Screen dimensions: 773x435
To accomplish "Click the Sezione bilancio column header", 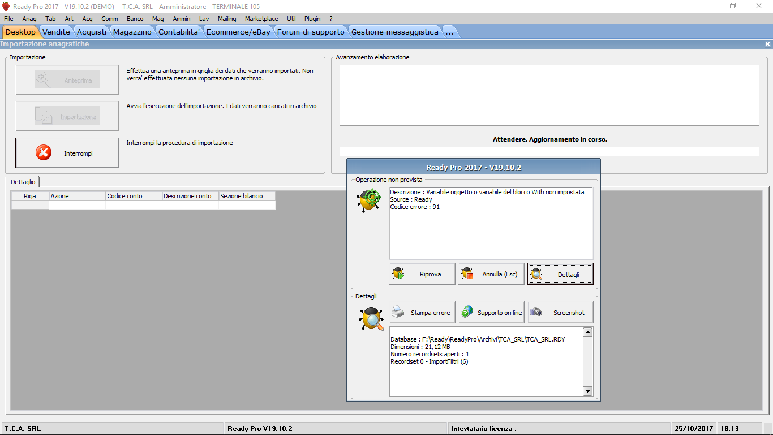I will pos(247,196).
